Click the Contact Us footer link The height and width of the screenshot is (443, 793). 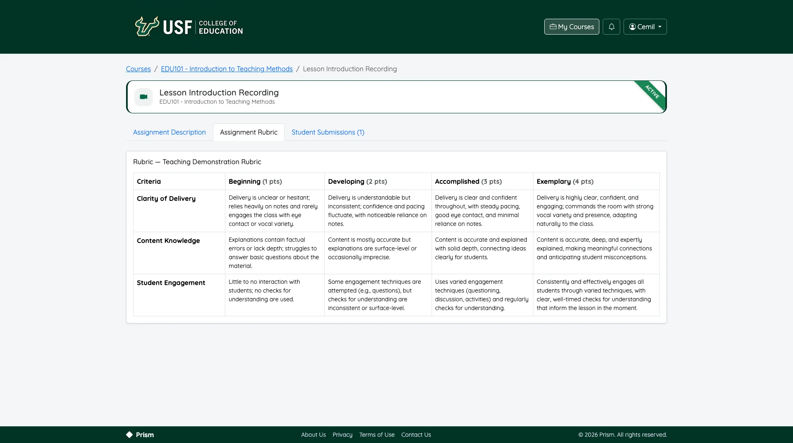416,435
